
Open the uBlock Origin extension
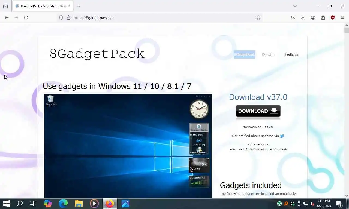tap(333, 17)
